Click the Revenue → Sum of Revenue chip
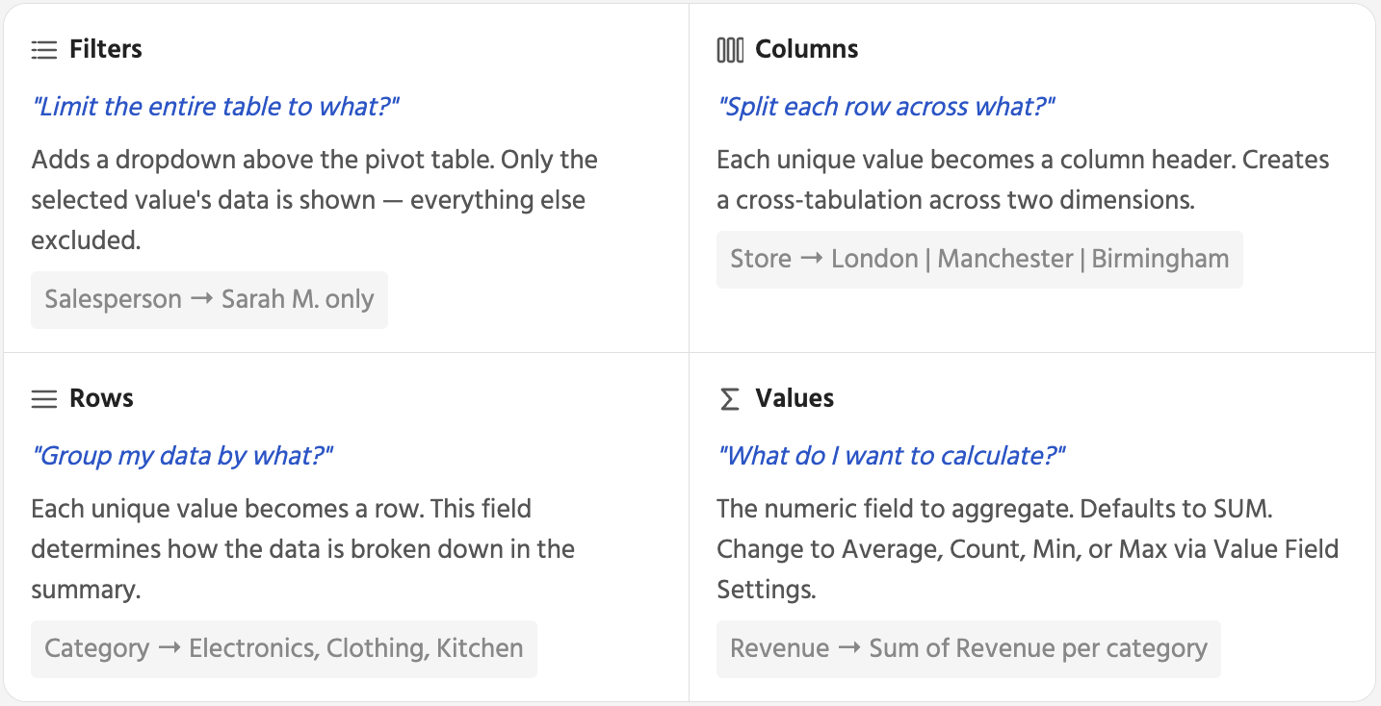The width and height of the screenshot is (1381, 706). pyautogui.click(x=968, y=648)
